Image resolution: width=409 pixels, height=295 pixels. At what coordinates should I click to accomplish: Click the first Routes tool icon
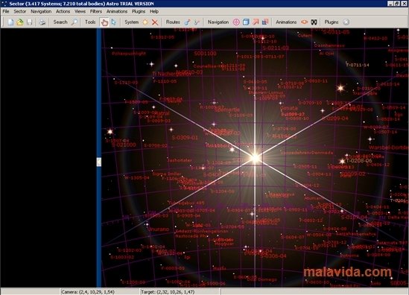(x=187, y=22)
